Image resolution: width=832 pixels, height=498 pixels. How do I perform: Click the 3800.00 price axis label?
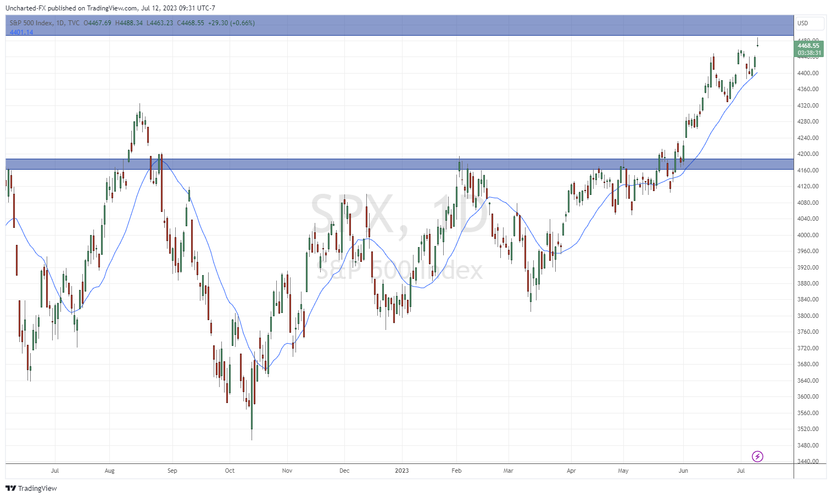808,316
